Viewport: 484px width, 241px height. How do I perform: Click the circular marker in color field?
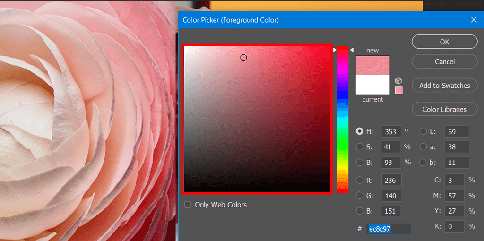pyautogui.click(x=243, y=58)
